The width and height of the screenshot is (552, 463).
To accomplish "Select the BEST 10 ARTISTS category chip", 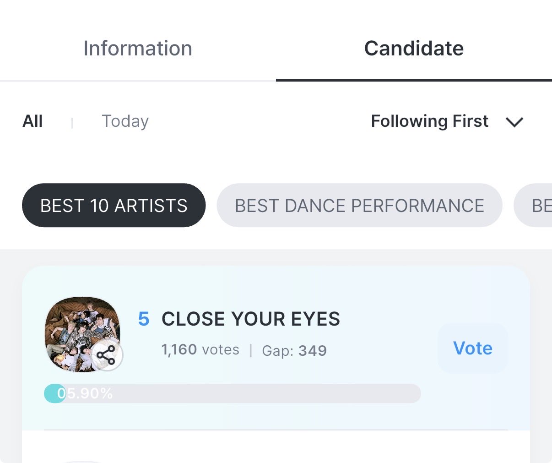I will click(114, 206).
